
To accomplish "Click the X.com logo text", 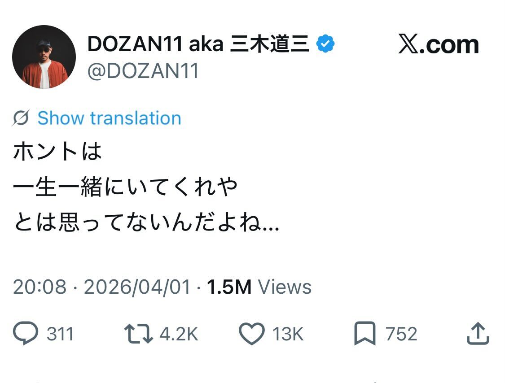I will 438,45.
